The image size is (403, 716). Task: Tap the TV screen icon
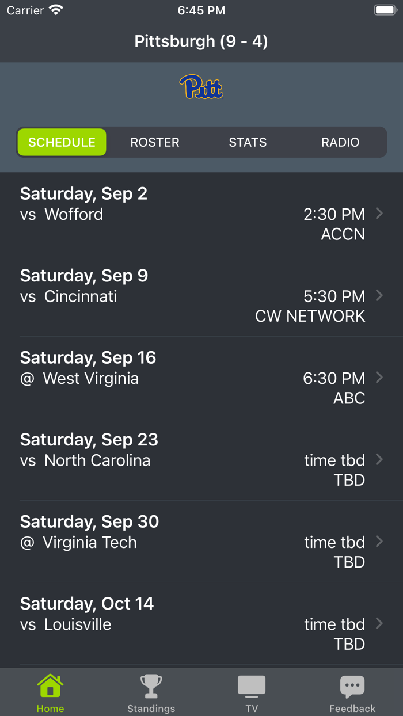click(x=252, y=686)
